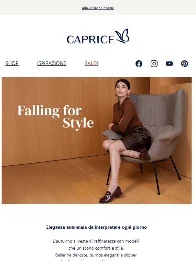Select the 'Eleganza autunnale da interpretare ogni giorno' heading

pos(96,227)
